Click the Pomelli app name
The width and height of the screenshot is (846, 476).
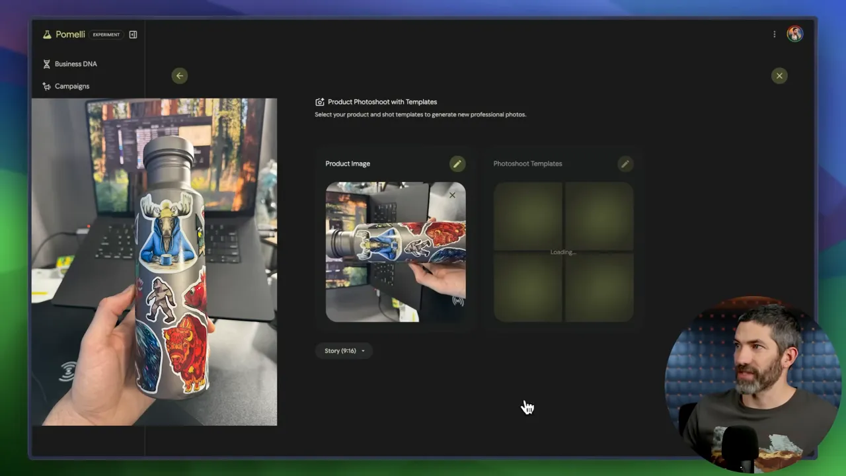click(x=70, y=34)
